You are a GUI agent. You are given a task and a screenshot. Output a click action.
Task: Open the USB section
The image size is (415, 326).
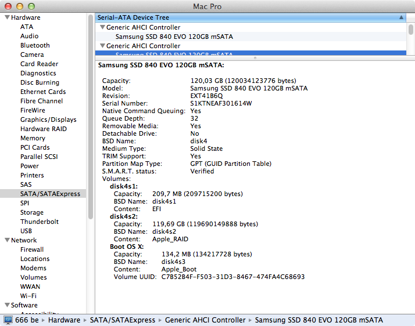26,231
